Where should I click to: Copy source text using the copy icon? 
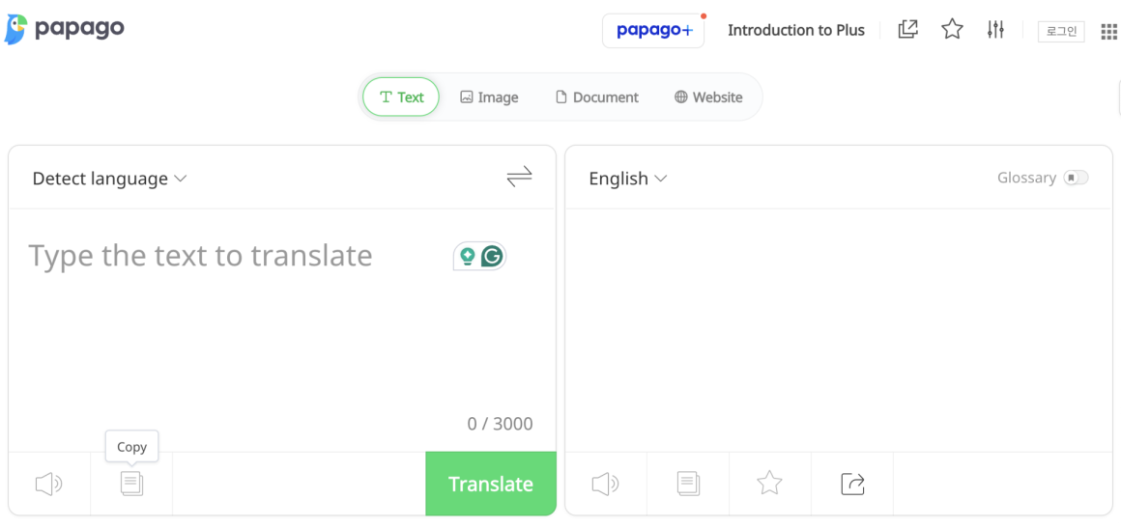click(x=131, y=484)
